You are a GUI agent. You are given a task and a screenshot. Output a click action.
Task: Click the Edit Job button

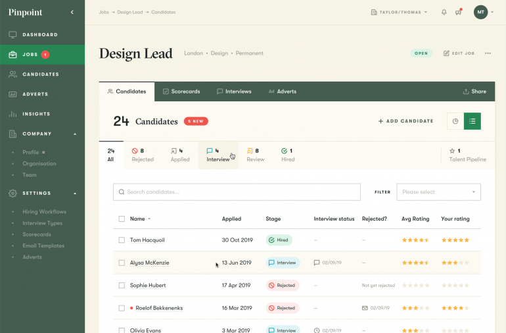click(x=459, y=53)
